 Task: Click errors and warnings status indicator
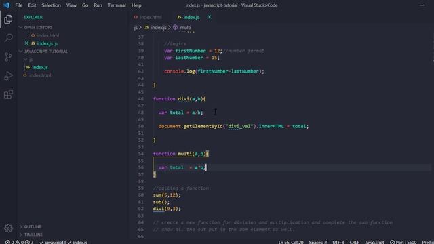[x=20, y=242]
